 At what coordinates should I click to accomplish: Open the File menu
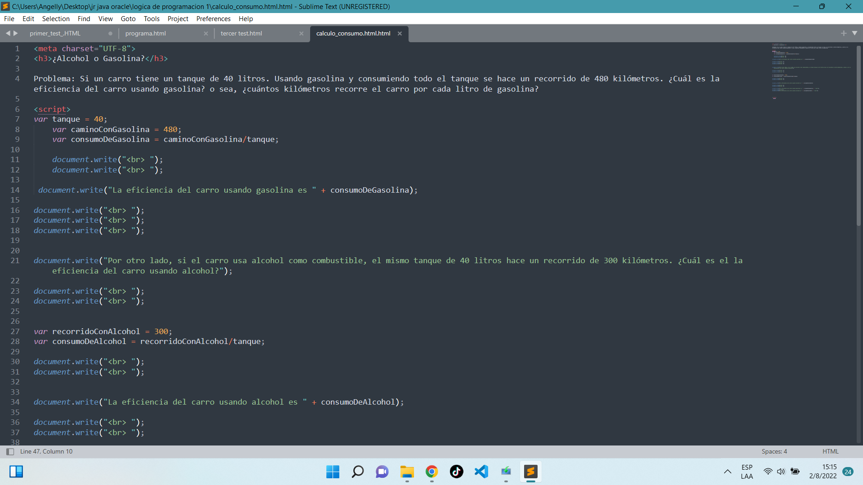[9, 19]
